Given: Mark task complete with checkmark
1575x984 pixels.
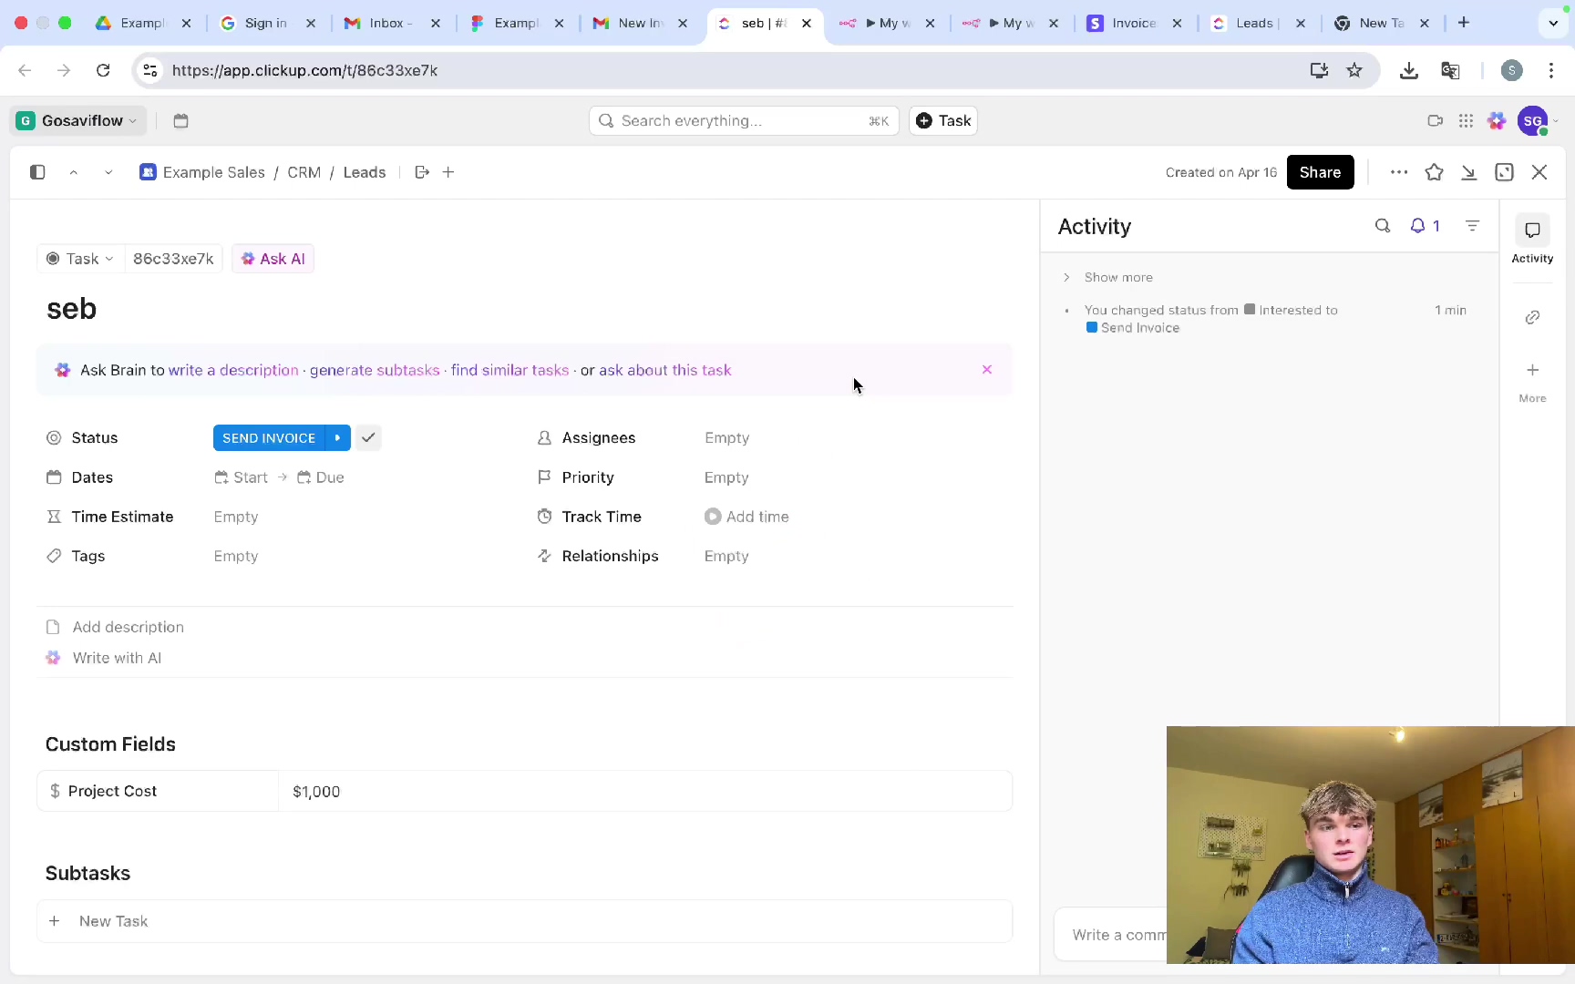Looking at the screenshot, I should click(x=368, y=438).
